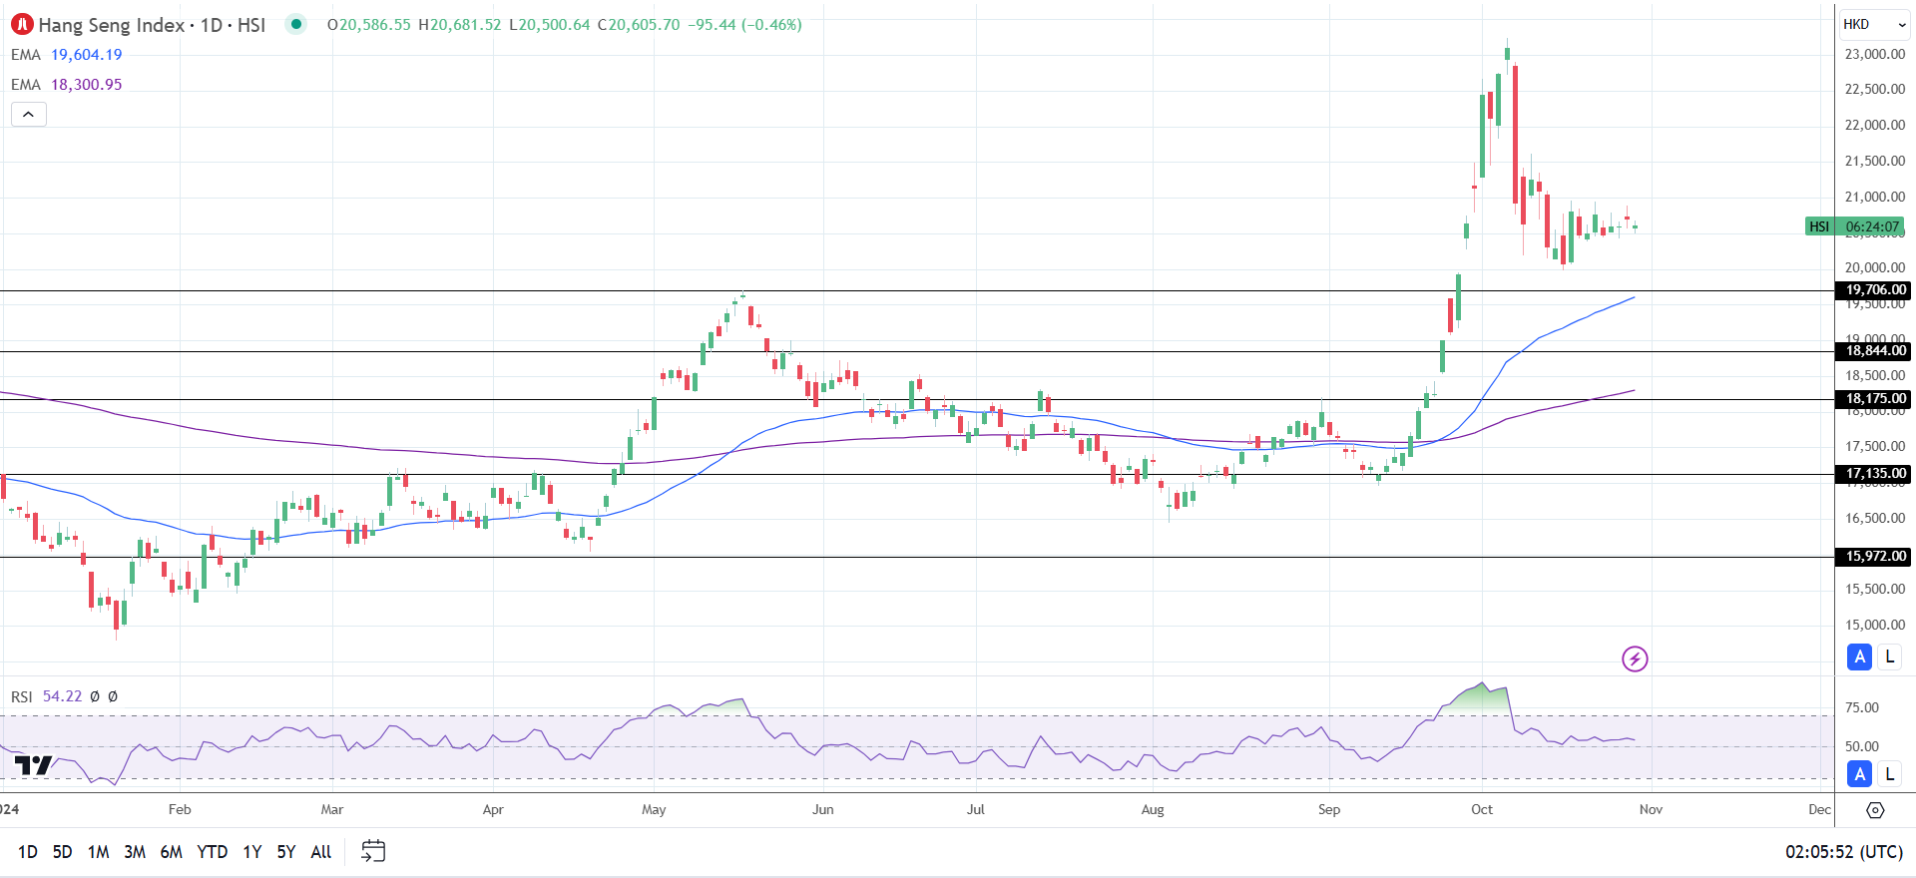Select the EMA 18,300.95 indicator legend

[66, 85]
